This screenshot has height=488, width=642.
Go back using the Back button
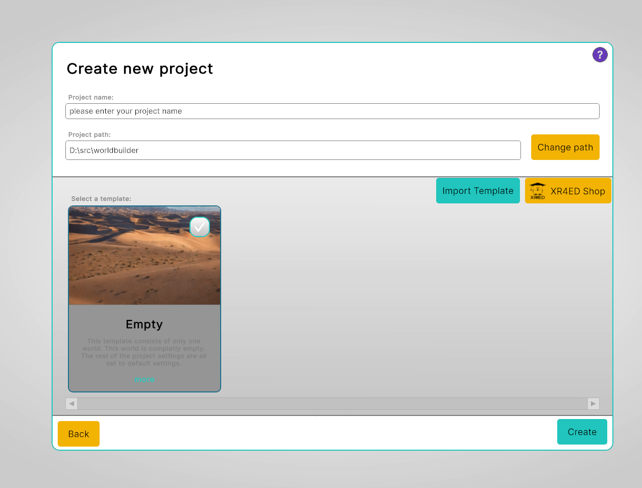coord(79,434)
